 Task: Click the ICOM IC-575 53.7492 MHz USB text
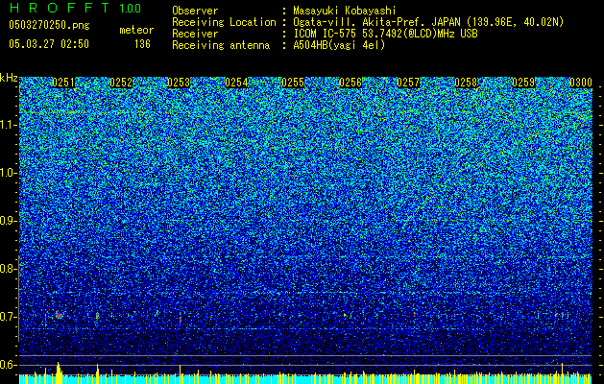tap(385, 34)
